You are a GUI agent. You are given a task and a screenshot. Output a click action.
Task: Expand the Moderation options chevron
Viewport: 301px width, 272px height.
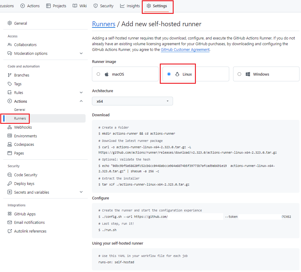[x=81, y=53]
